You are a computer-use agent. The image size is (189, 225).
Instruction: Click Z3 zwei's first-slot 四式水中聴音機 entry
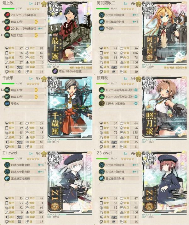click(x=119, y=165)
